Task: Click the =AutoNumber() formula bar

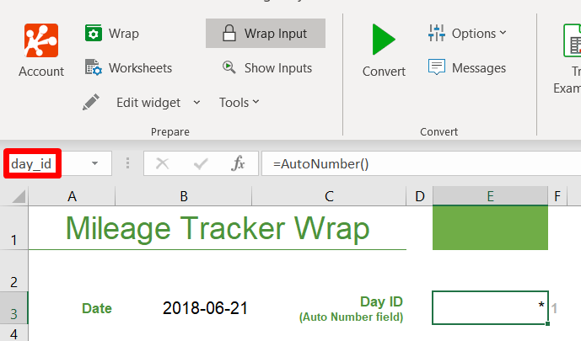Action: (x=421, y=163)
